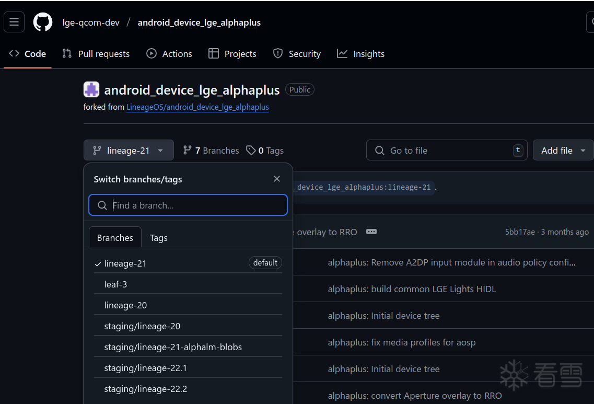Open the forked-from LineageOS repository link
The height and width of the screenshot is (404, 594).
197,107
